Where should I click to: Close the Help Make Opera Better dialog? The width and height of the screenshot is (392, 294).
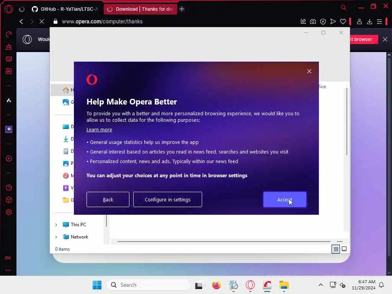[x=309, y=71]
